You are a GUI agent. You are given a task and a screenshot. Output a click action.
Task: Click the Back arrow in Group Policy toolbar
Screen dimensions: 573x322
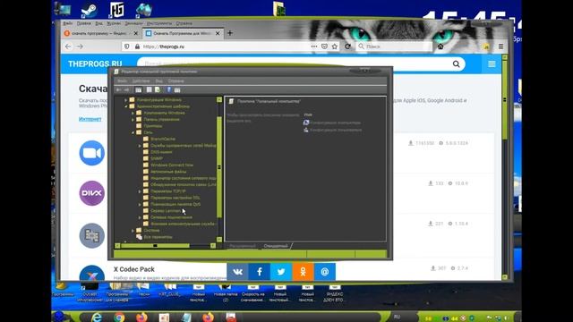118,89
